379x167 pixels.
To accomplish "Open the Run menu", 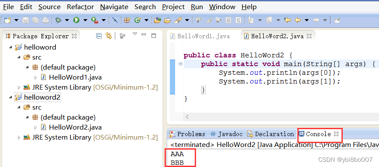I will point(197,7).
